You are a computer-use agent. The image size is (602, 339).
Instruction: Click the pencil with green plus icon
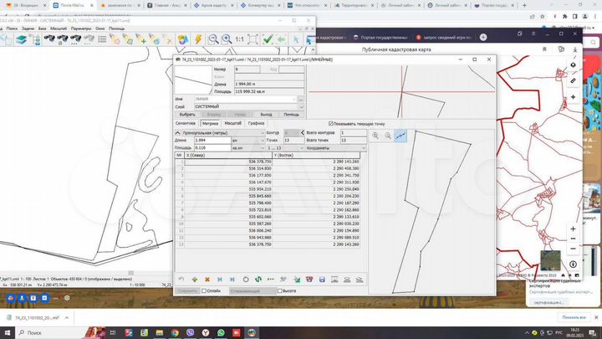141,39
